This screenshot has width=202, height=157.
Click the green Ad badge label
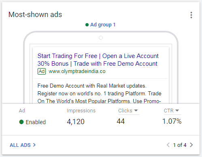click(42, 71)
